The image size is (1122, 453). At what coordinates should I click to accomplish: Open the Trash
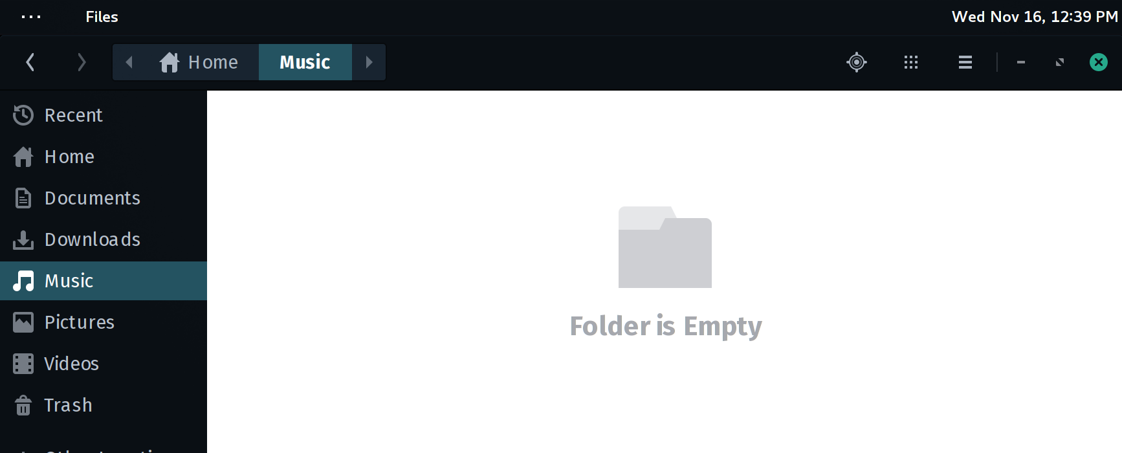click(x=104, y=405)
